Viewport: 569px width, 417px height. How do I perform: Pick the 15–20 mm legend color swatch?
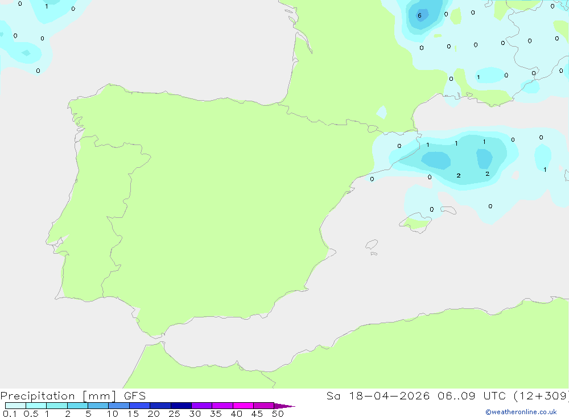140,406
